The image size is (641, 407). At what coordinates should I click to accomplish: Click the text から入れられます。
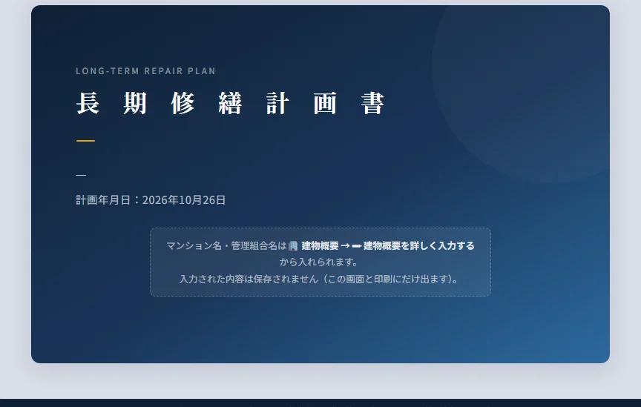coord(320,262)
